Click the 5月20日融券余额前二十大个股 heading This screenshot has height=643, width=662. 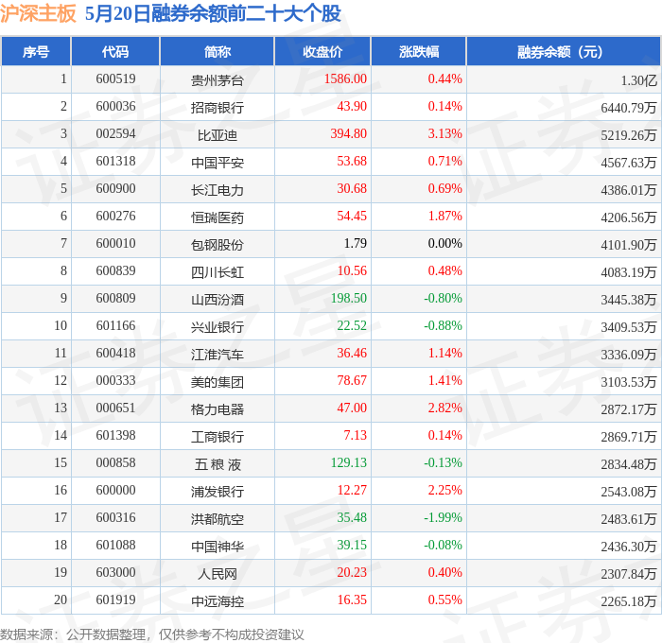pos(213,13)
